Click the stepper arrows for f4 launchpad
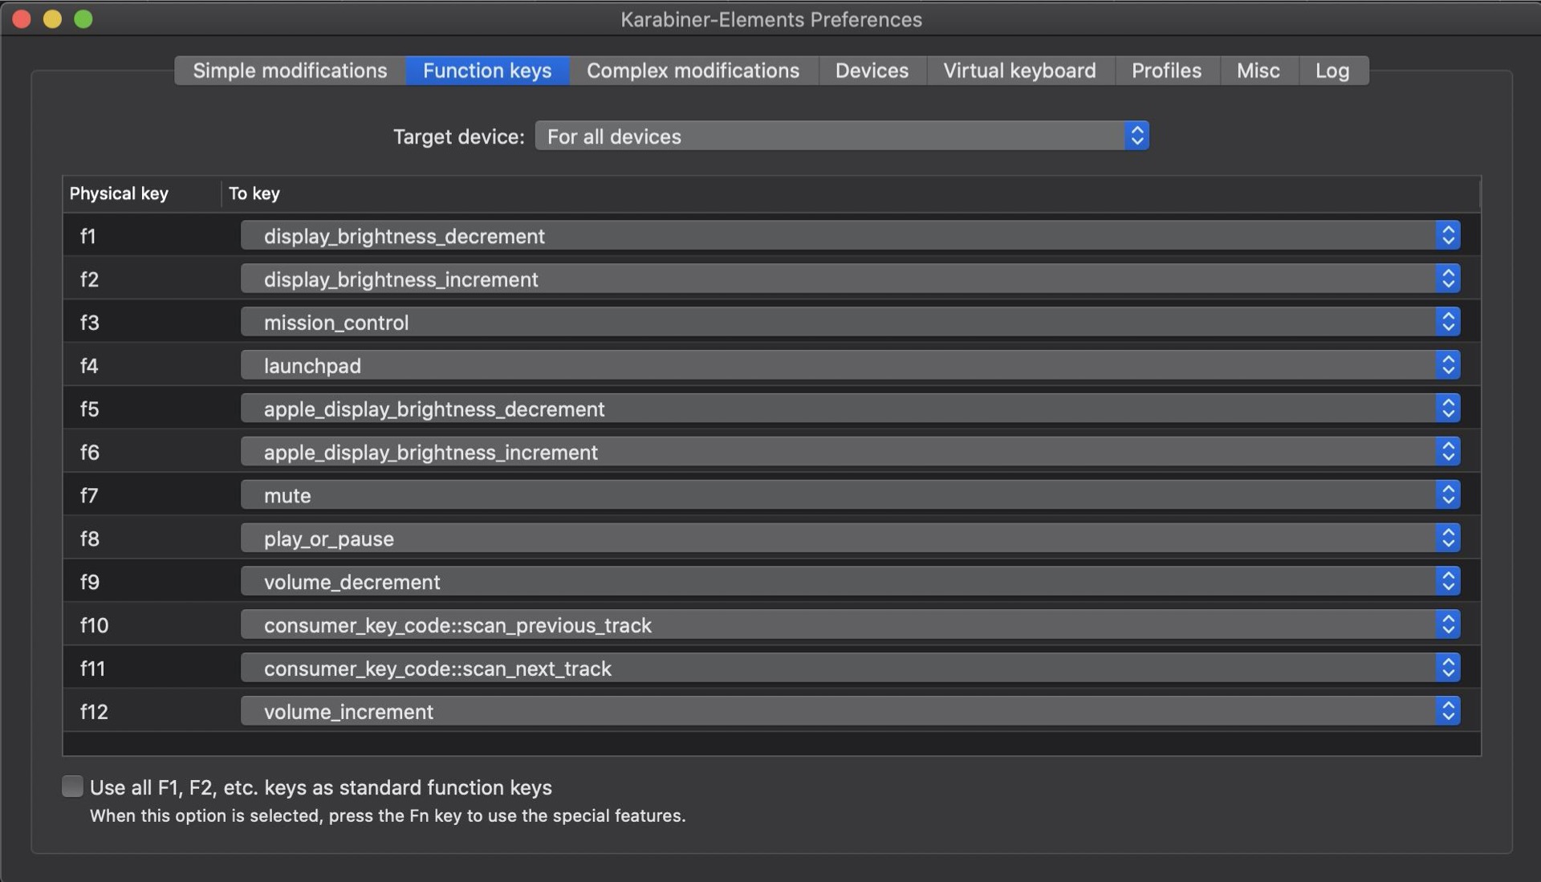The height and width of the screenshot is (882, 1541). pyautogui.click(x=1448, y=366)
